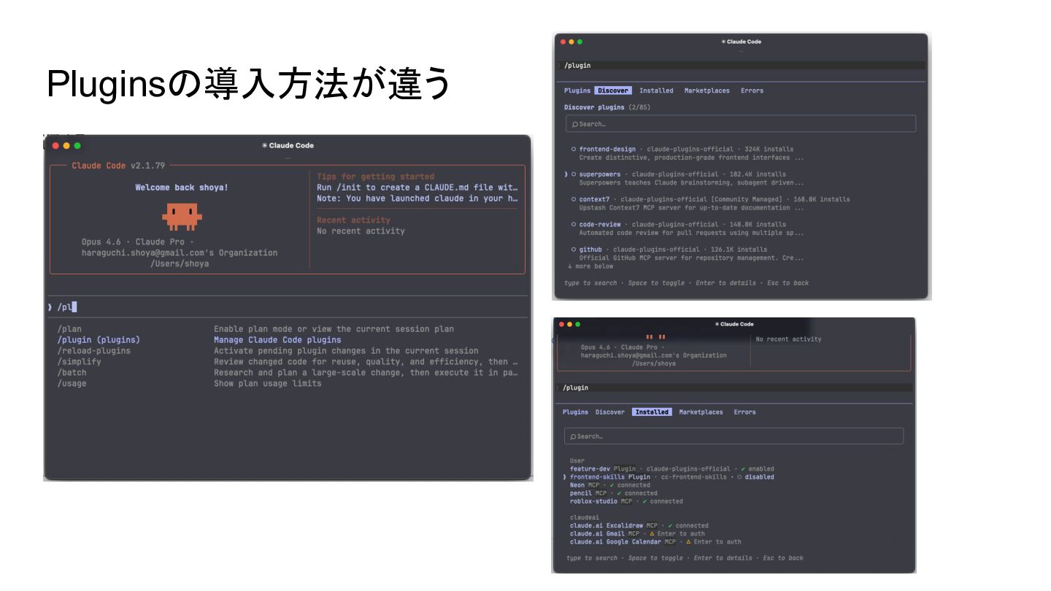Select 'roblox-studio' MCP row

coord(626,501)
